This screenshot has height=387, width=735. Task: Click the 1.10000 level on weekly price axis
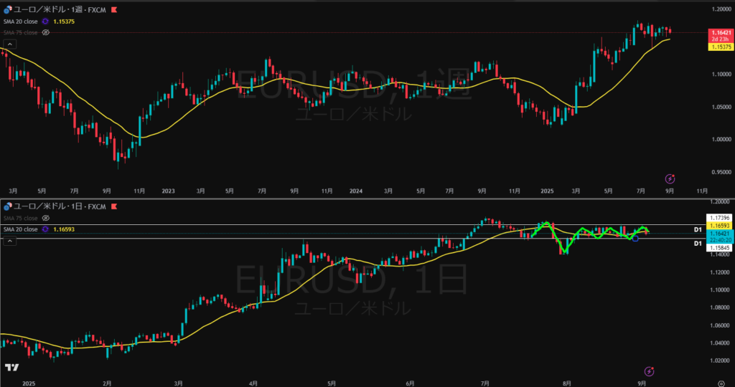[721, 74]
